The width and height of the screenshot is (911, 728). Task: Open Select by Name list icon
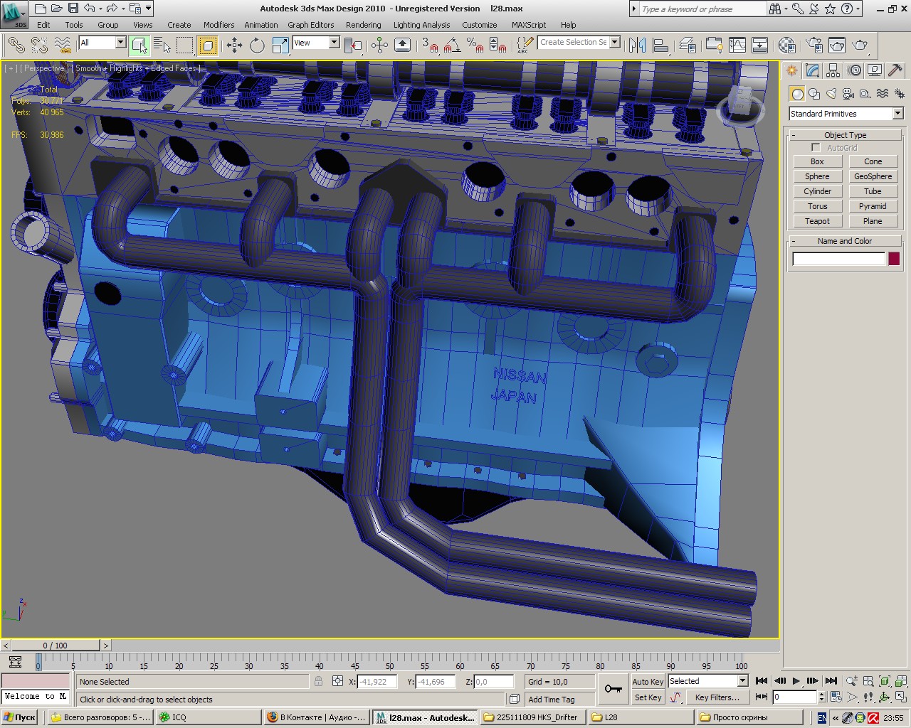(x=163, y=45)
